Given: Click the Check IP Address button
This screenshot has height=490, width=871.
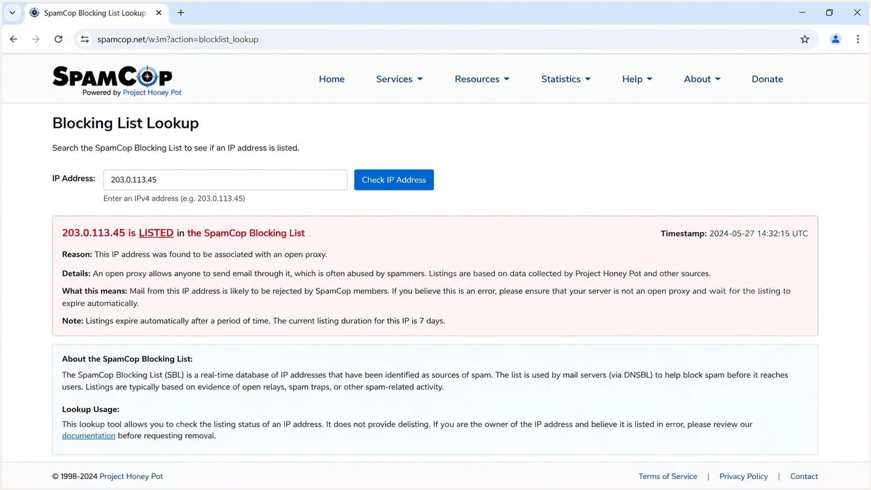Looking at the screenshot, I should point(394,180).
